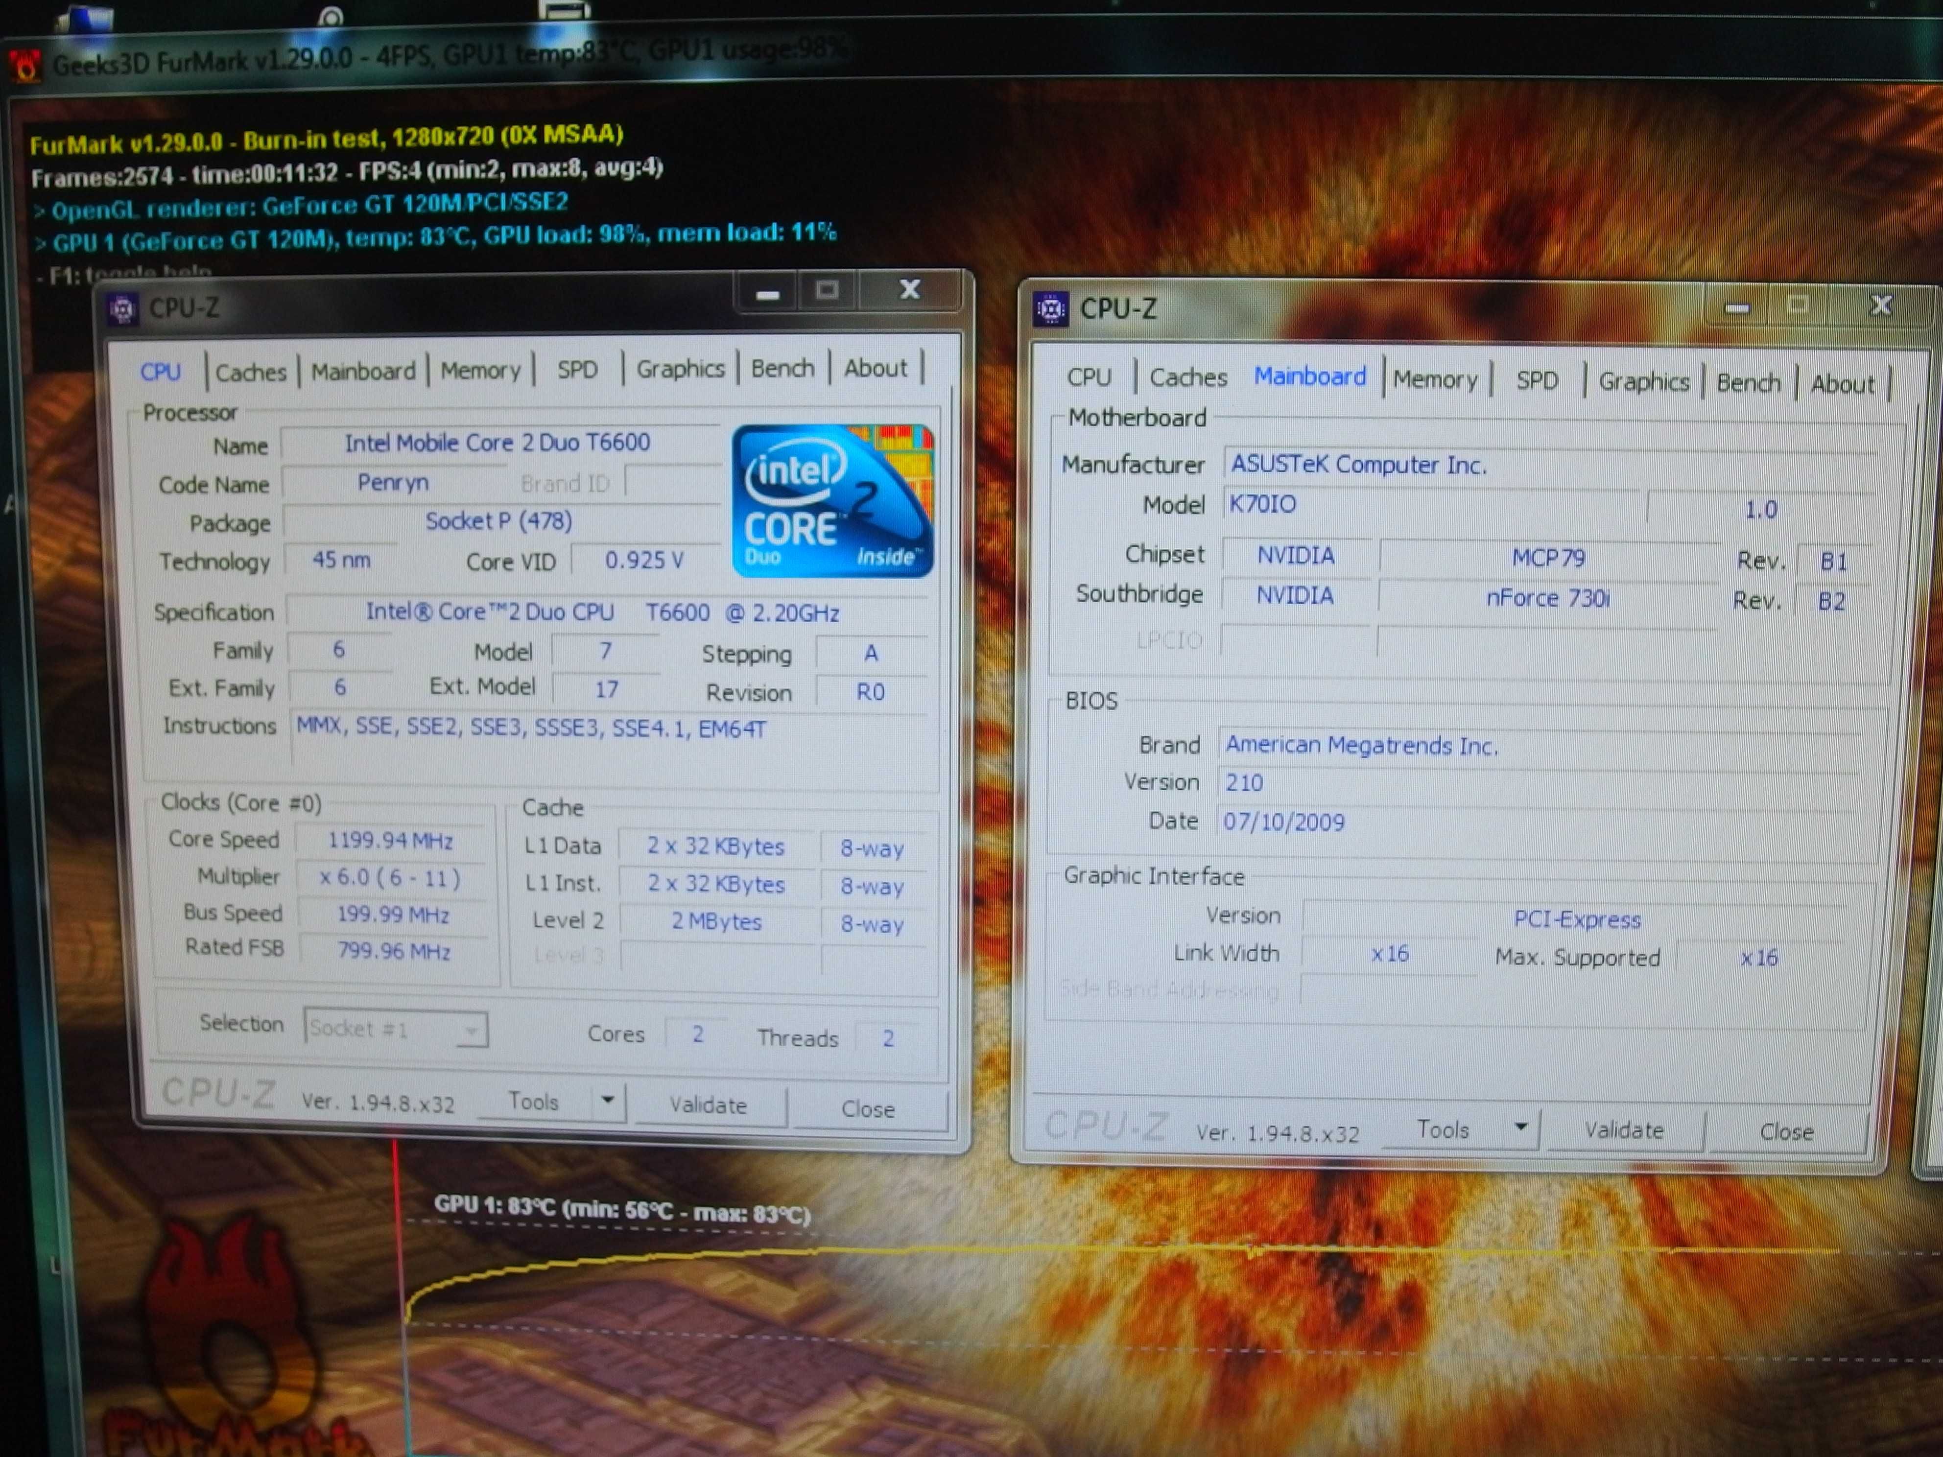Switch to Bench tab in right CPU-Z window

[1748, 383]
